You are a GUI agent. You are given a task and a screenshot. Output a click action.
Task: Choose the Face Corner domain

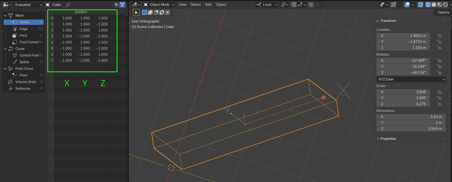(28, 42)
